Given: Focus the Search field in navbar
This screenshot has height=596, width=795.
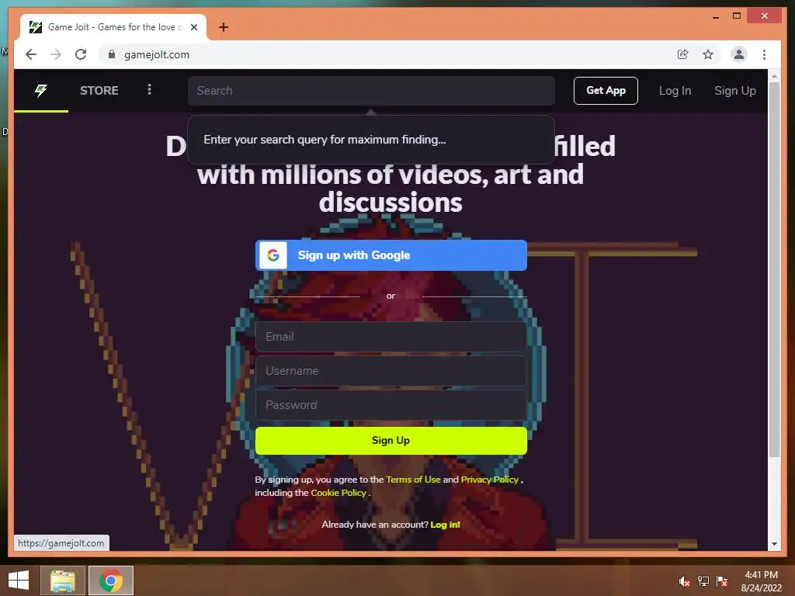Looking at the screenshot, I should pos(371,91).
